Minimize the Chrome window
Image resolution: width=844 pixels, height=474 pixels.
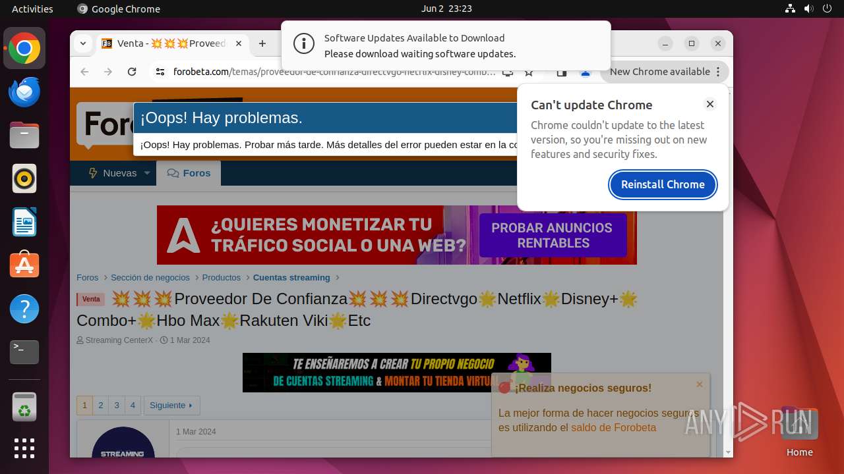[665, 43]
